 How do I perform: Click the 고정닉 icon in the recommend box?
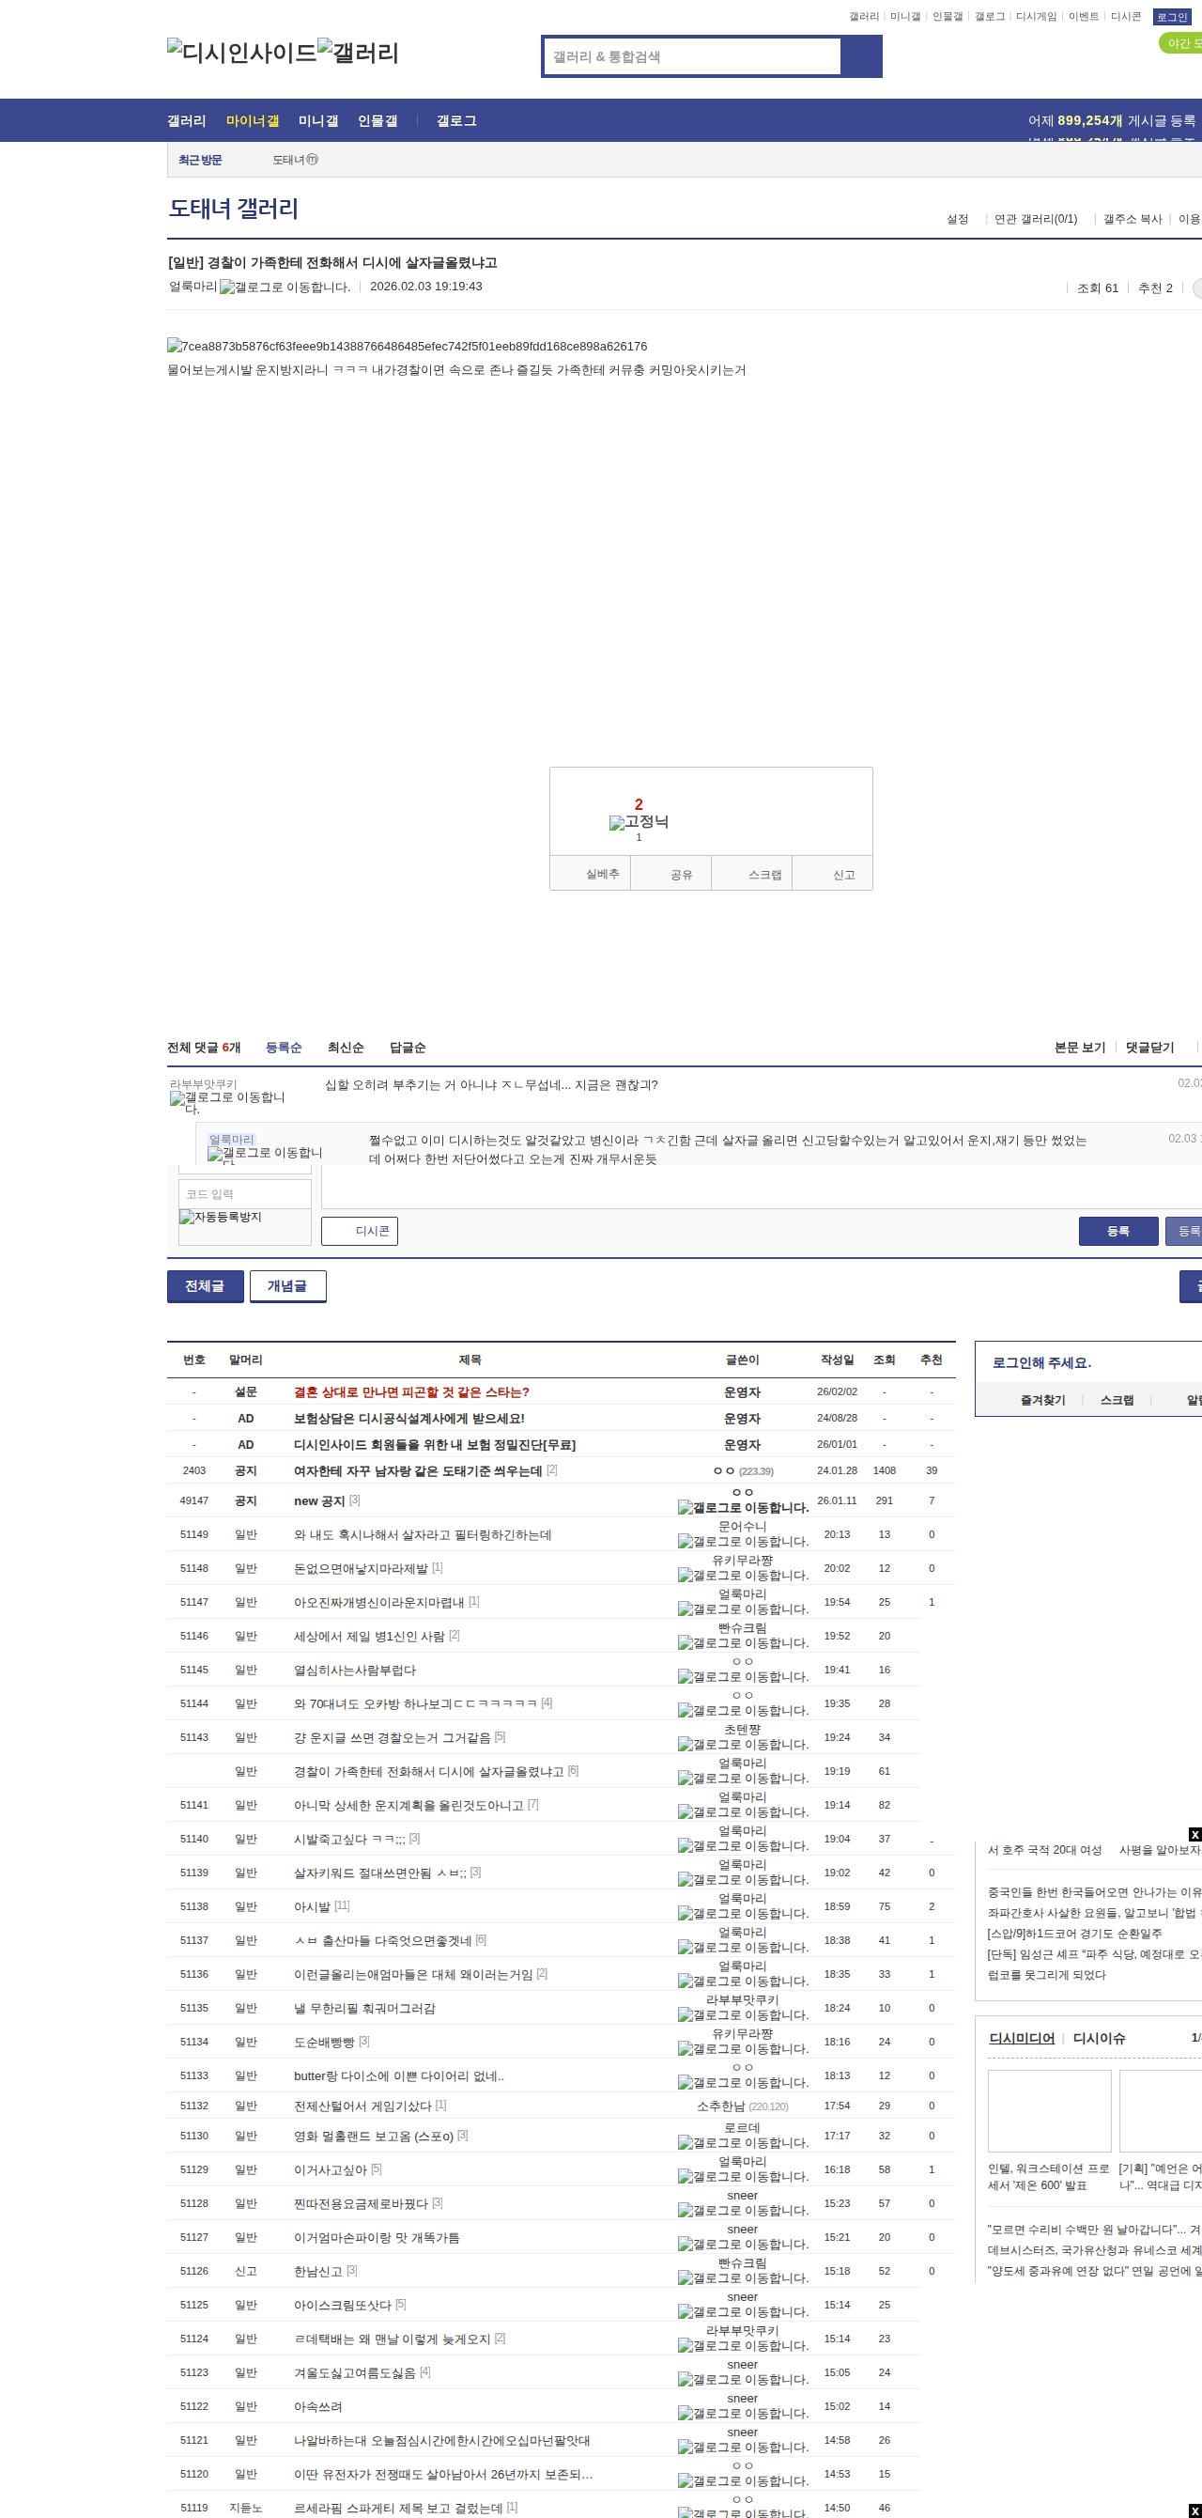coord(640,822)
